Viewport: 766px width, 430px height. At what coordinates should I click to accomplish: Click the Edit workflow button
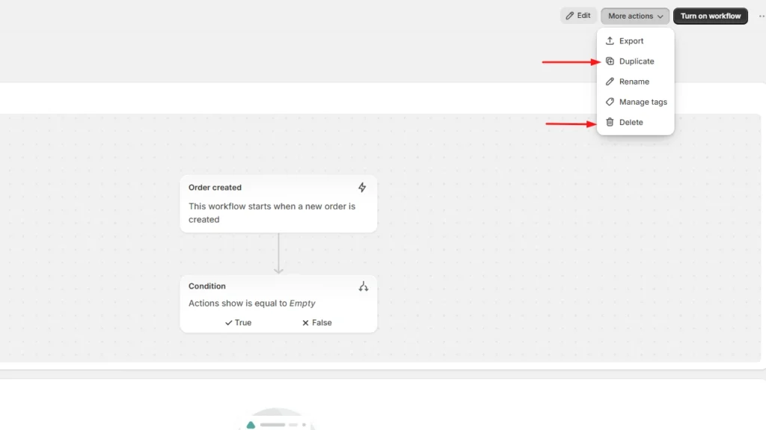pos(578,16)
